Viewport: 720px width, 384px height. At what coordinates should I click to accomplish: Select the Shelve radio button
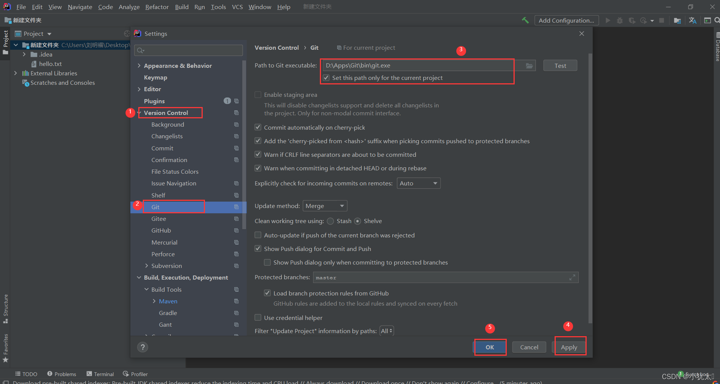click(x=358, y=221)
